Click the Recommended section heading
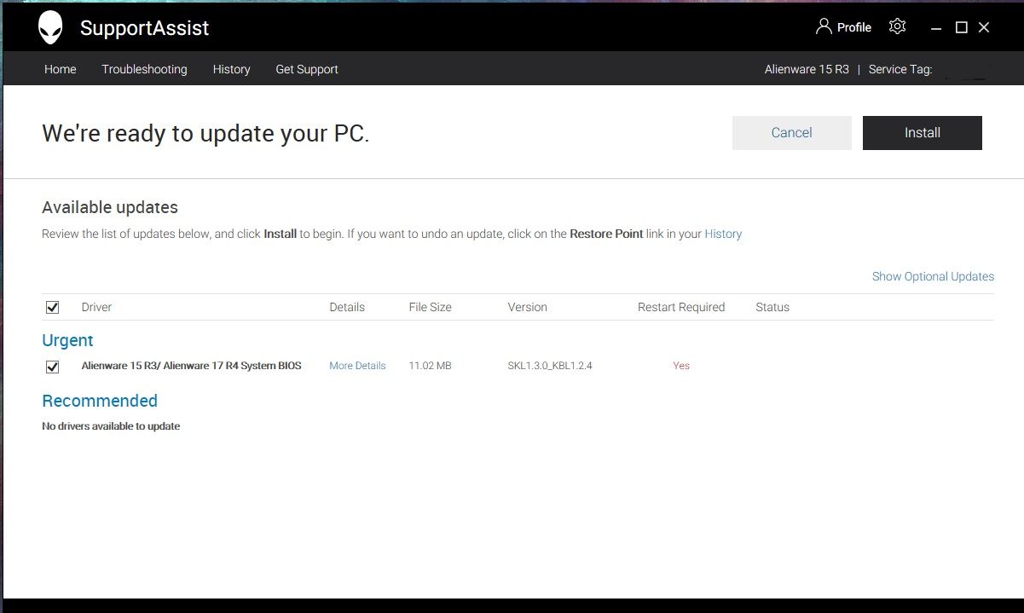Image resolution: width=1024 pixels, height=613 pixels. click(100, 401)
